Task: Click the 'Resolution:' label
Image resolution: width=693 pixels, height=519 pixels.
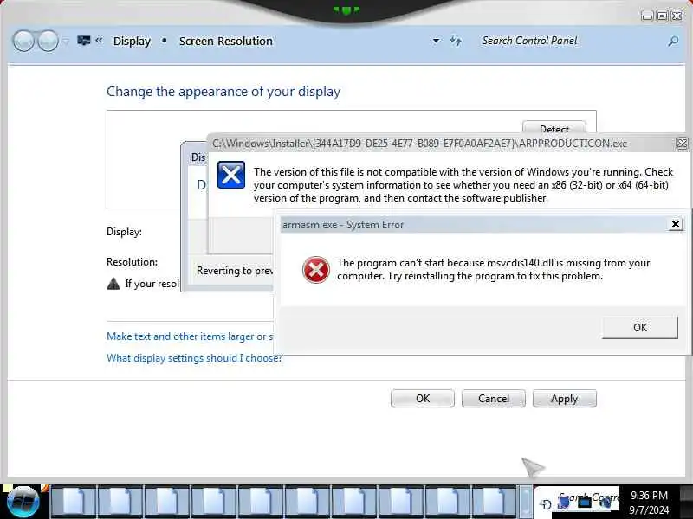Action: (133, 262)
